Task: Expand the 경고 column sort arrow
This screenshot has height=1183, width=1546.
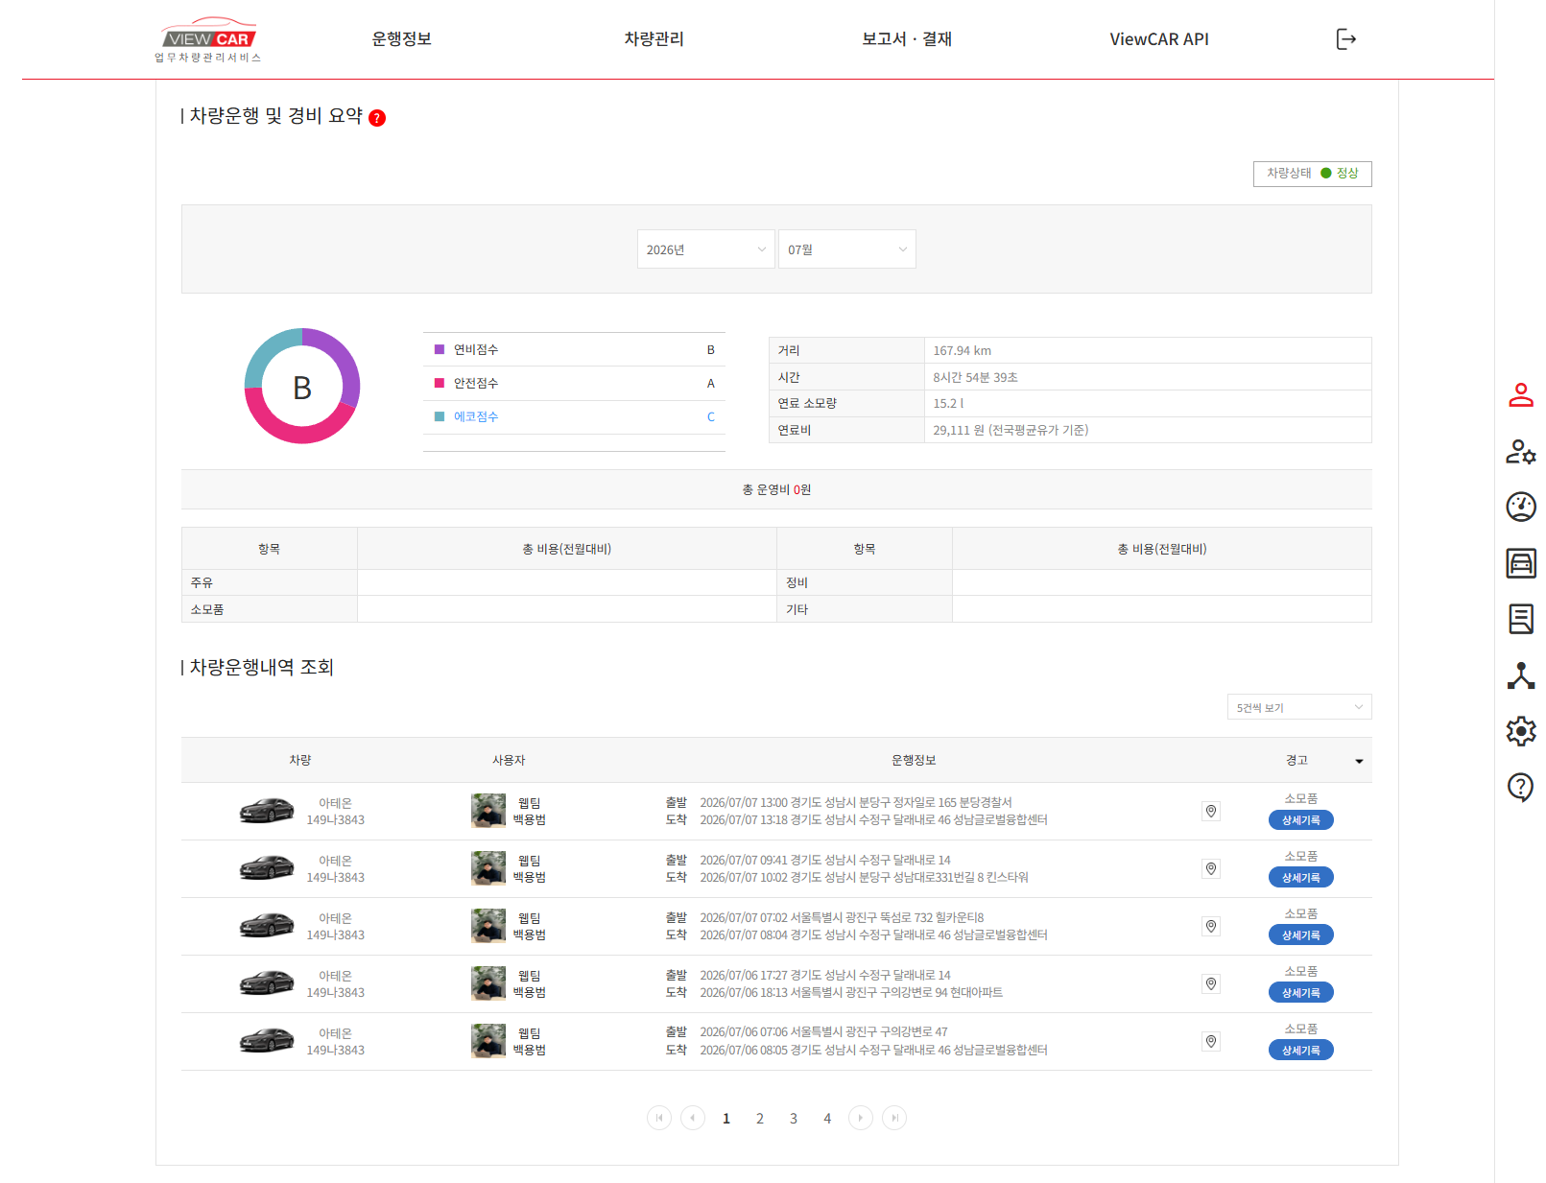Action: (x=1359, y=762)
